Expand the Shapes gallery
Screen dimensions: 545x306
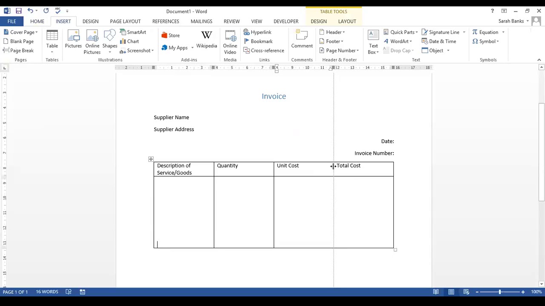coord(110,42)
